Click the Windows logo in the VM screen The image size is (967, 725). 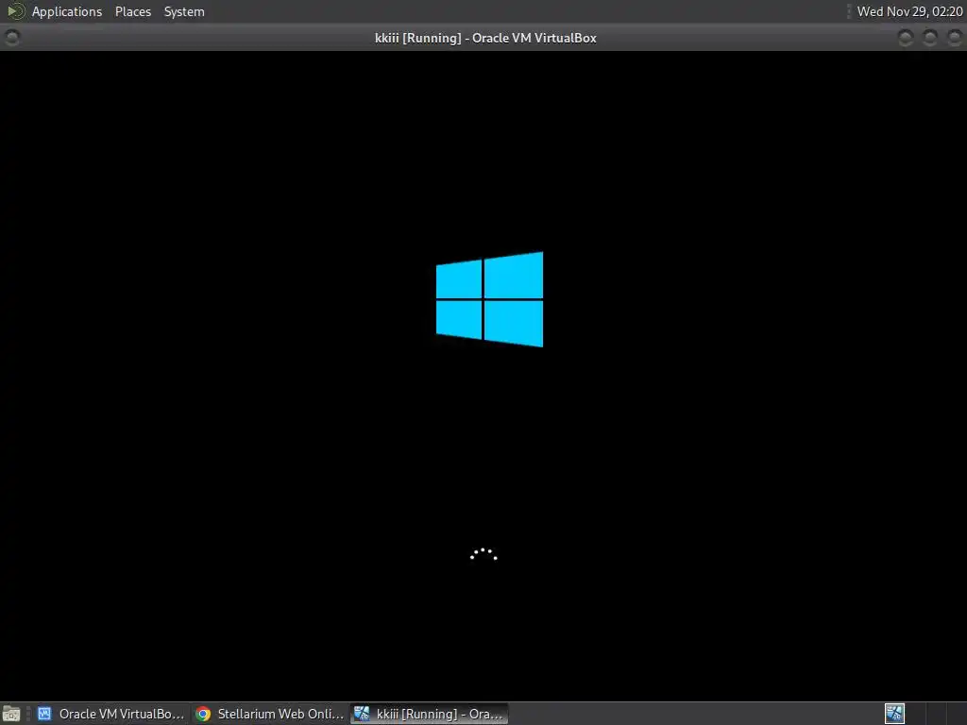(x=490, y=299)
